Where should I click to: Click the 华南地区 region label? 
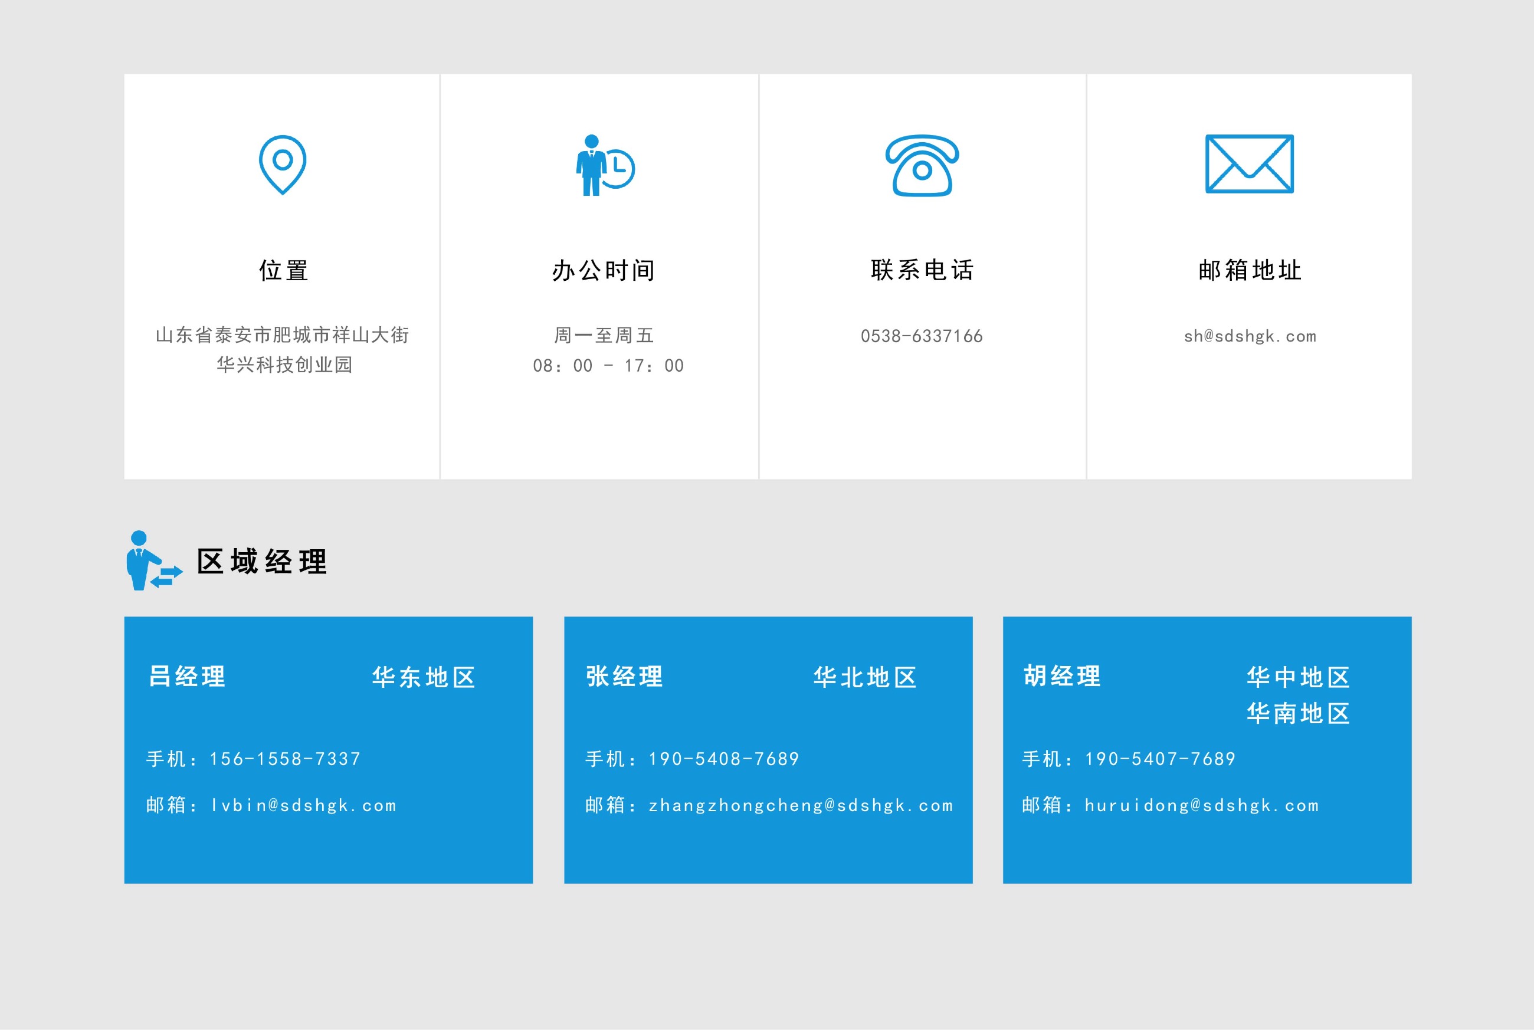[x=1298, y=713]
